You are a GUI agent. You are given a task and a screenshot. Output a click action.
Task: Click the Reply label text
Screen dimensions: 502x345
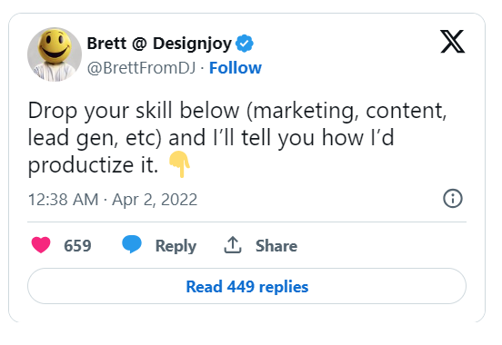[176, 246]
